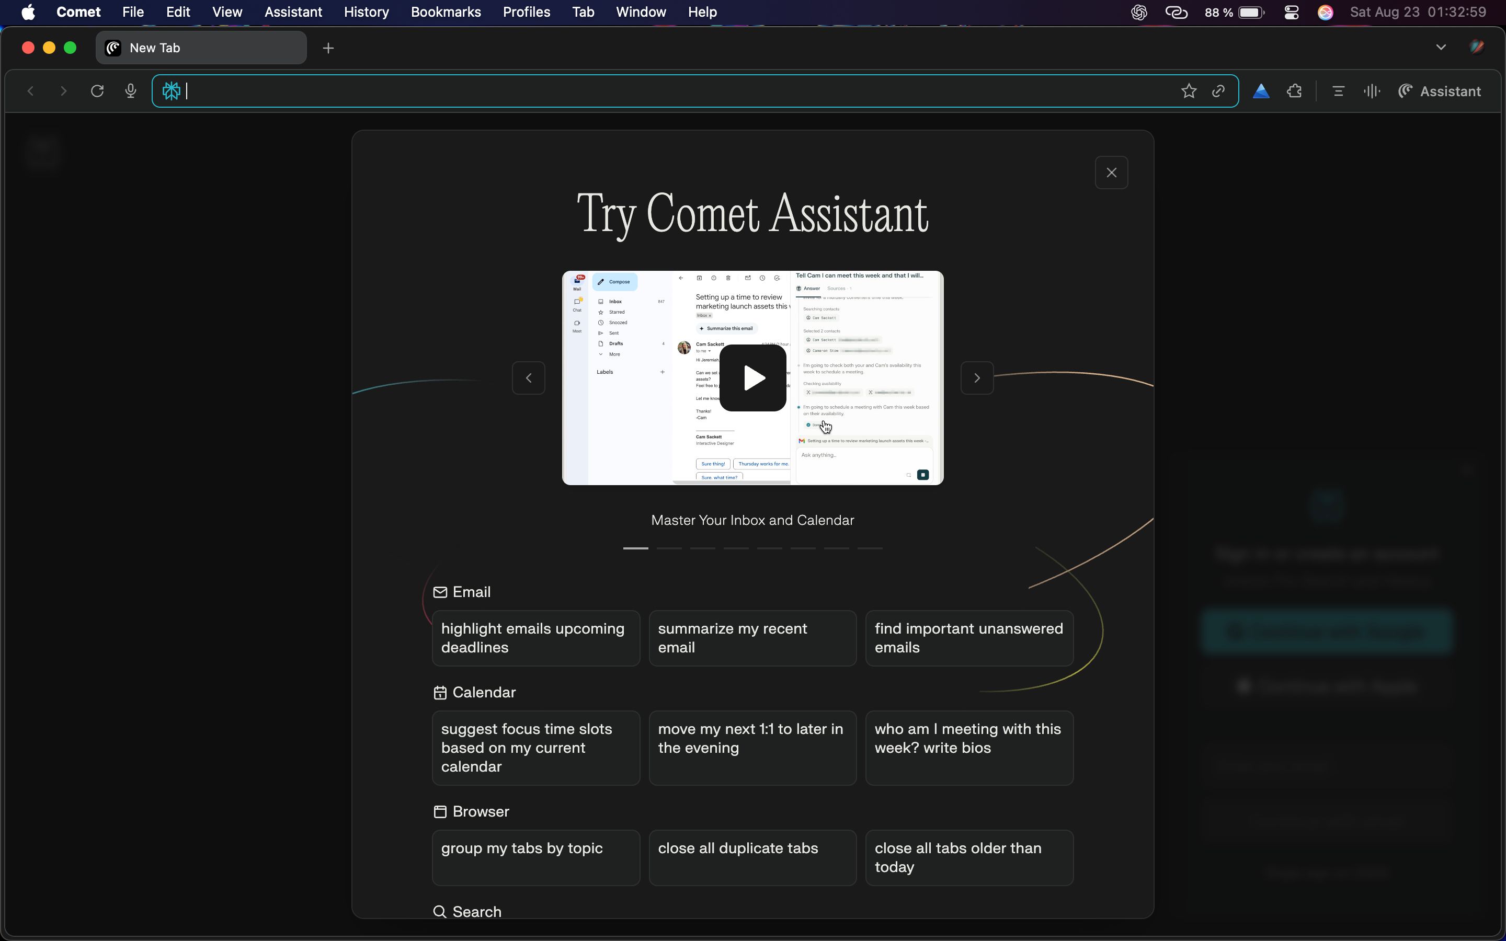Open the Edit menu

point(178,12)
